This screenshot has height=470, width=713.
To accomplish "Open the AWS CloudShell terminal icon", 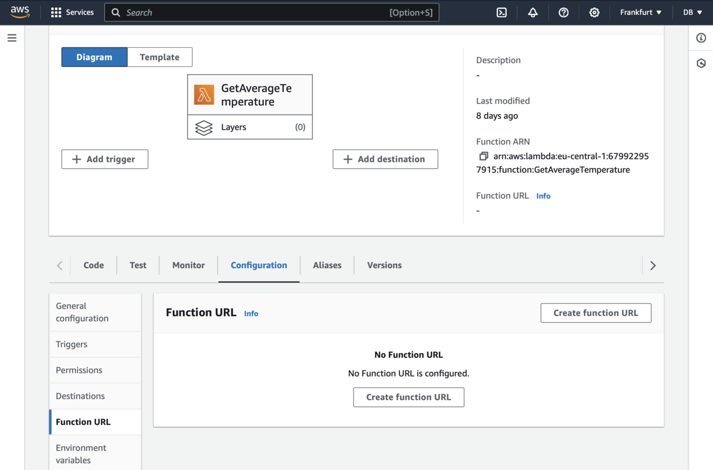I will [501, 12].
